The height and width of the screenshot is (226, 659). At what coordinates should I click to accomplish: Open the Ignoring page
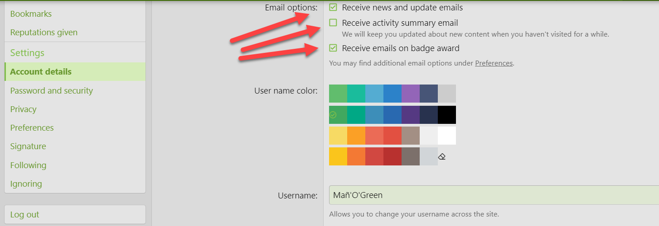pyautogui.click(x=26, y=184)
